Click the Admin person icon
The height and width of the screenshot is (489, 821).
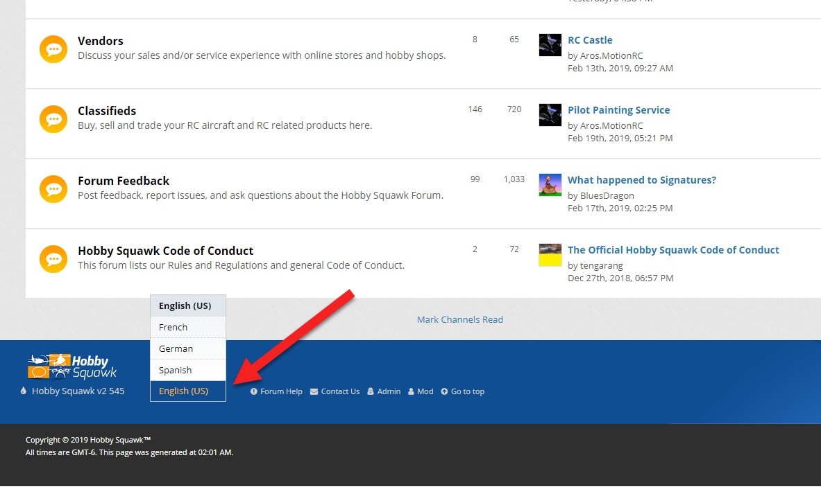point(371,391)
